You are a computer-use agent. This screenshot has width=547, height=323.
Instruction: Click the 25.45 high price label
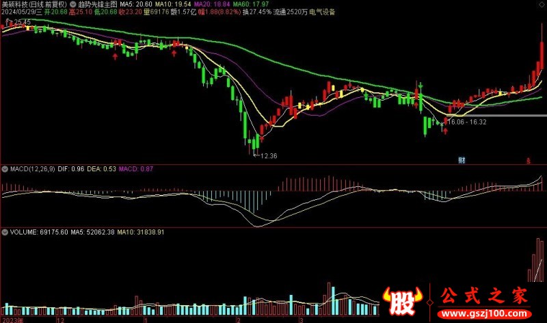[x=23, y=23]
